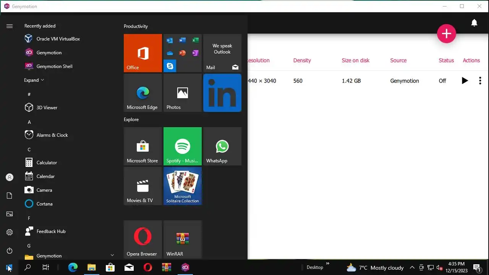This screenshot has width=489, height=275.
Task: Start the virtual device with play button
Action: [x=465, y=81]
